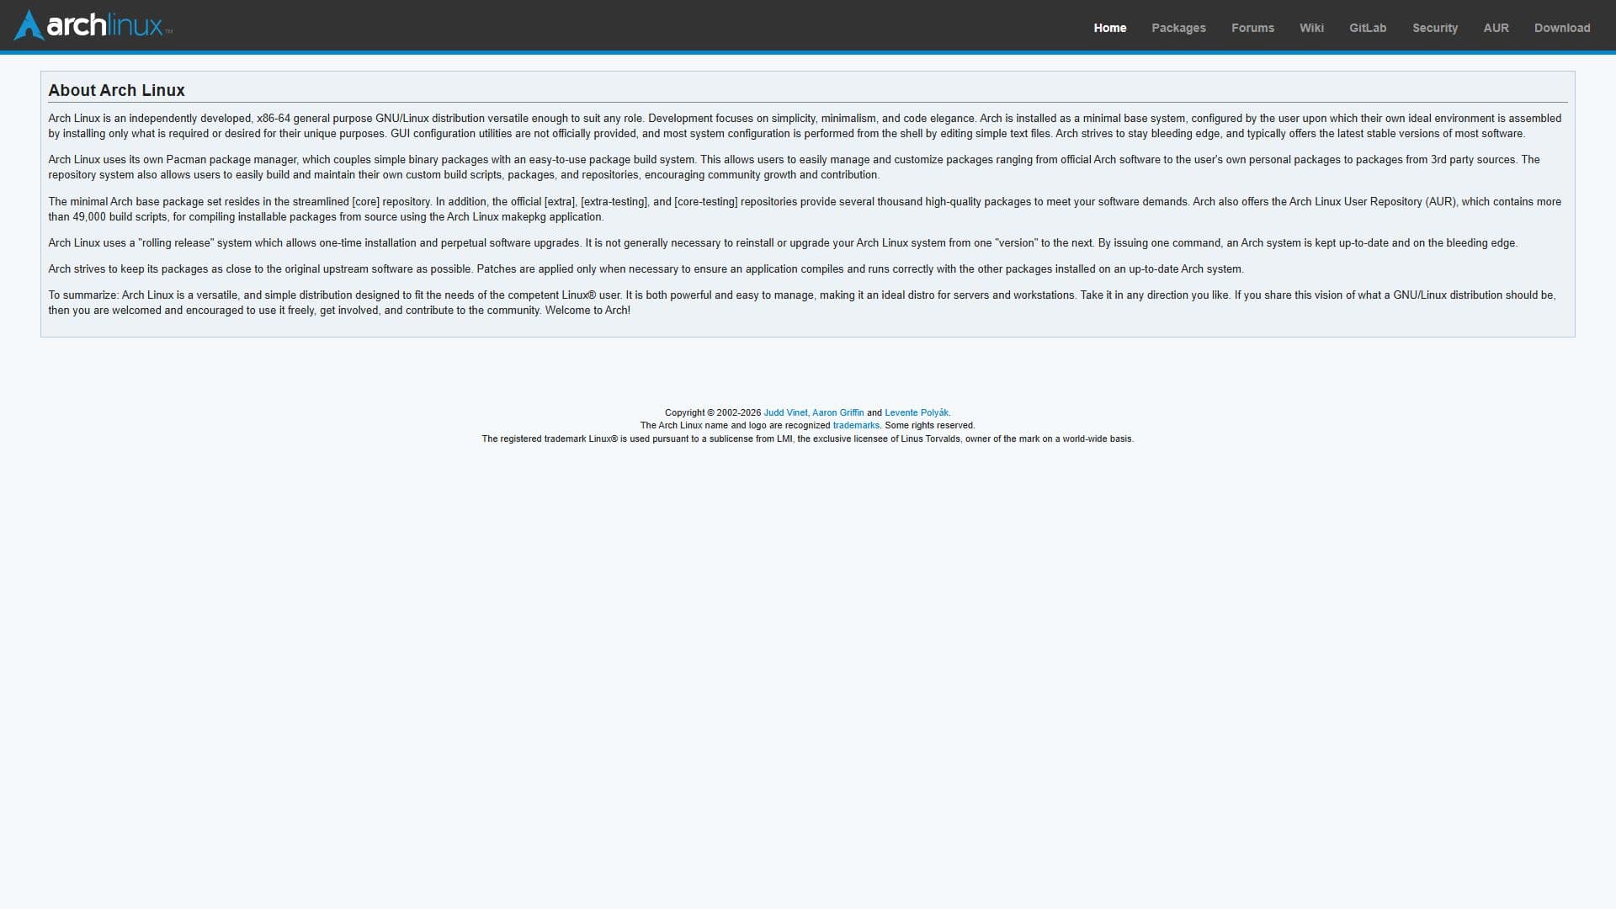Visit the Wiki nav link
The image size is (1616, 909).
click(x=1311, y=28)
